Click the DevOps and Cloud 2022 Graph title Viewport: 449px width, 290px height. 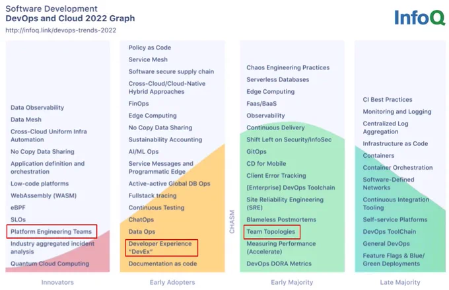(x=70, y=18)
